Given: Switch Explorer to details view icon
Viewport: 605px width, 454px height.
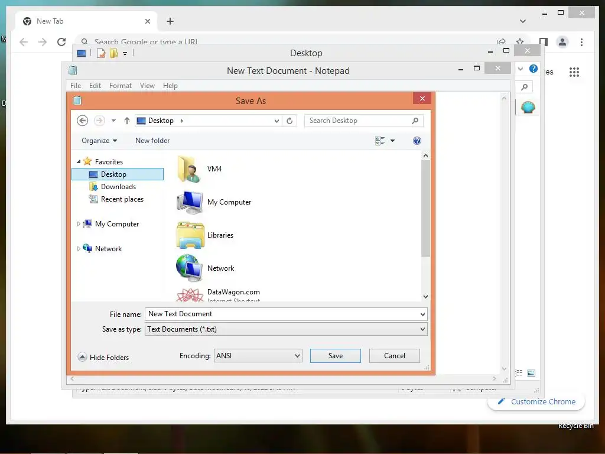Looking at the screenshot, I should (519, 372).
